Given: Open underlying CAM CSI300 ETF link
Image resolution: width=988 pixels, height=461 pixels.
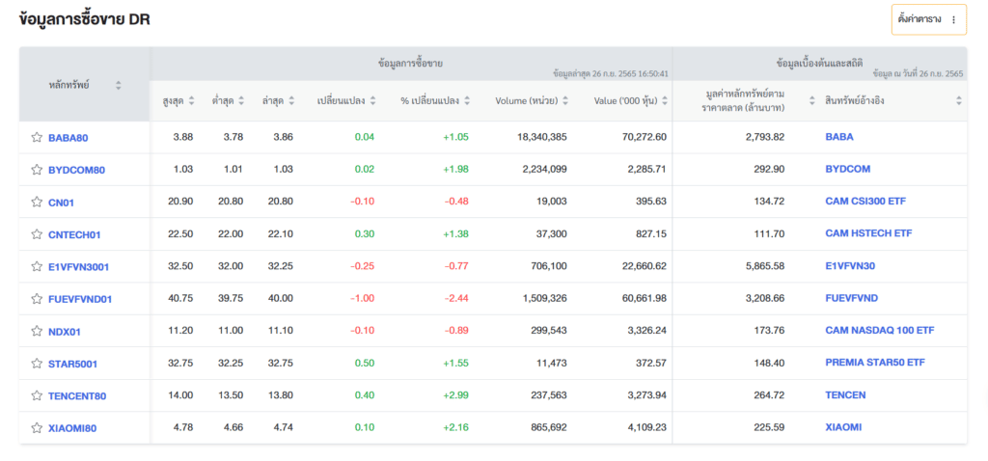Looking at the screenshot, I should (x=865, y=202).
